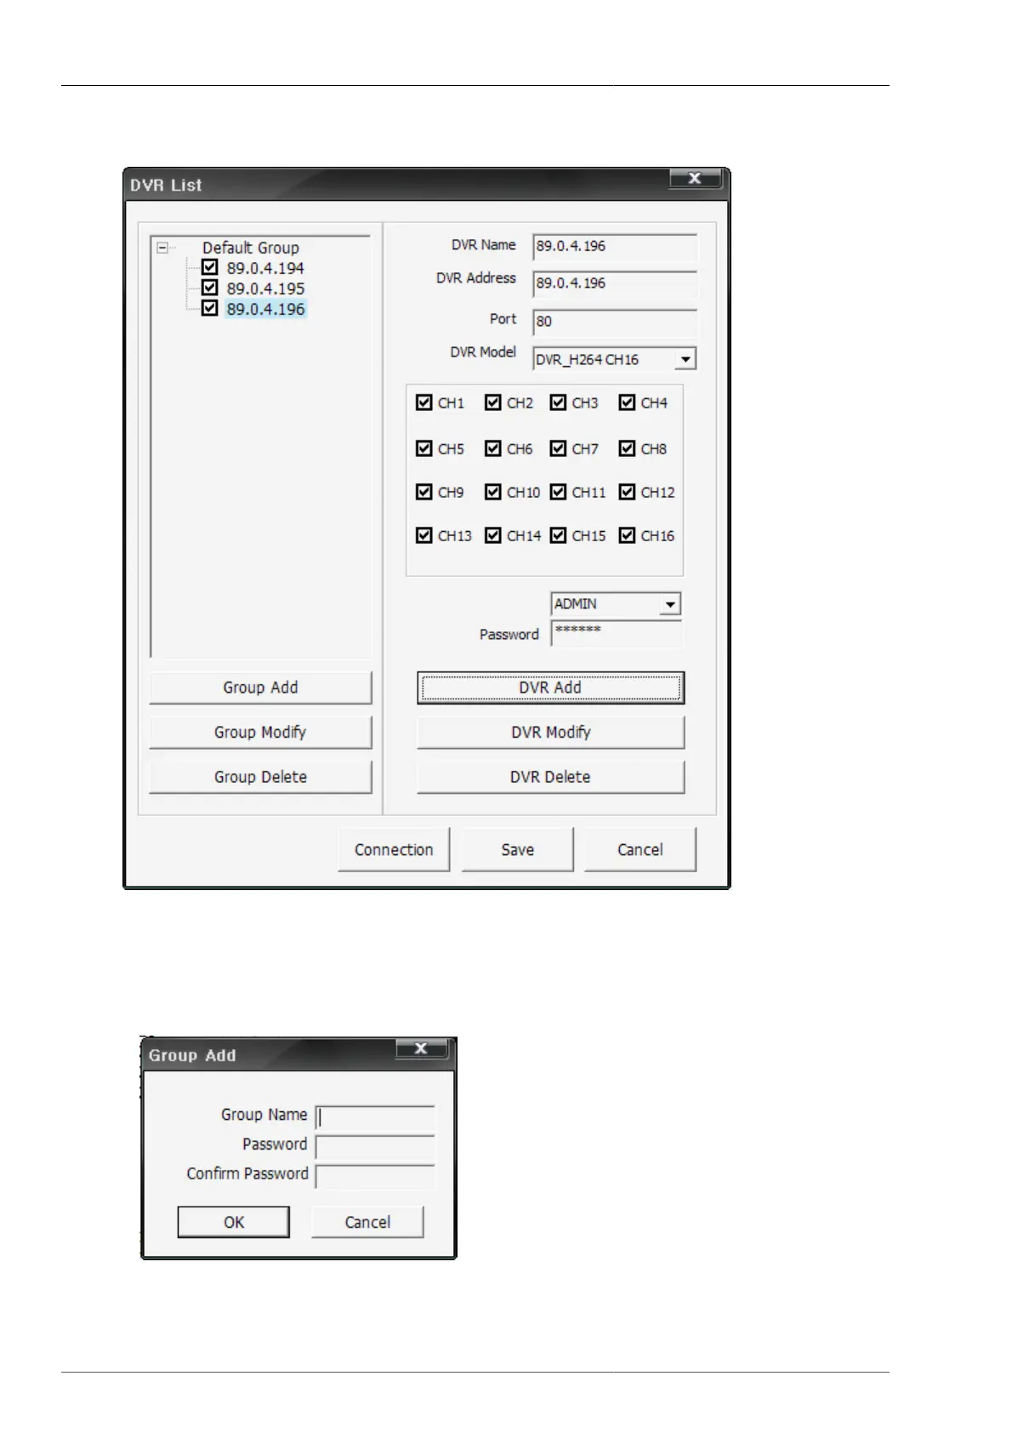Click into the DVR Name field
This screenshot has height=1433, width=1012.
615,247
